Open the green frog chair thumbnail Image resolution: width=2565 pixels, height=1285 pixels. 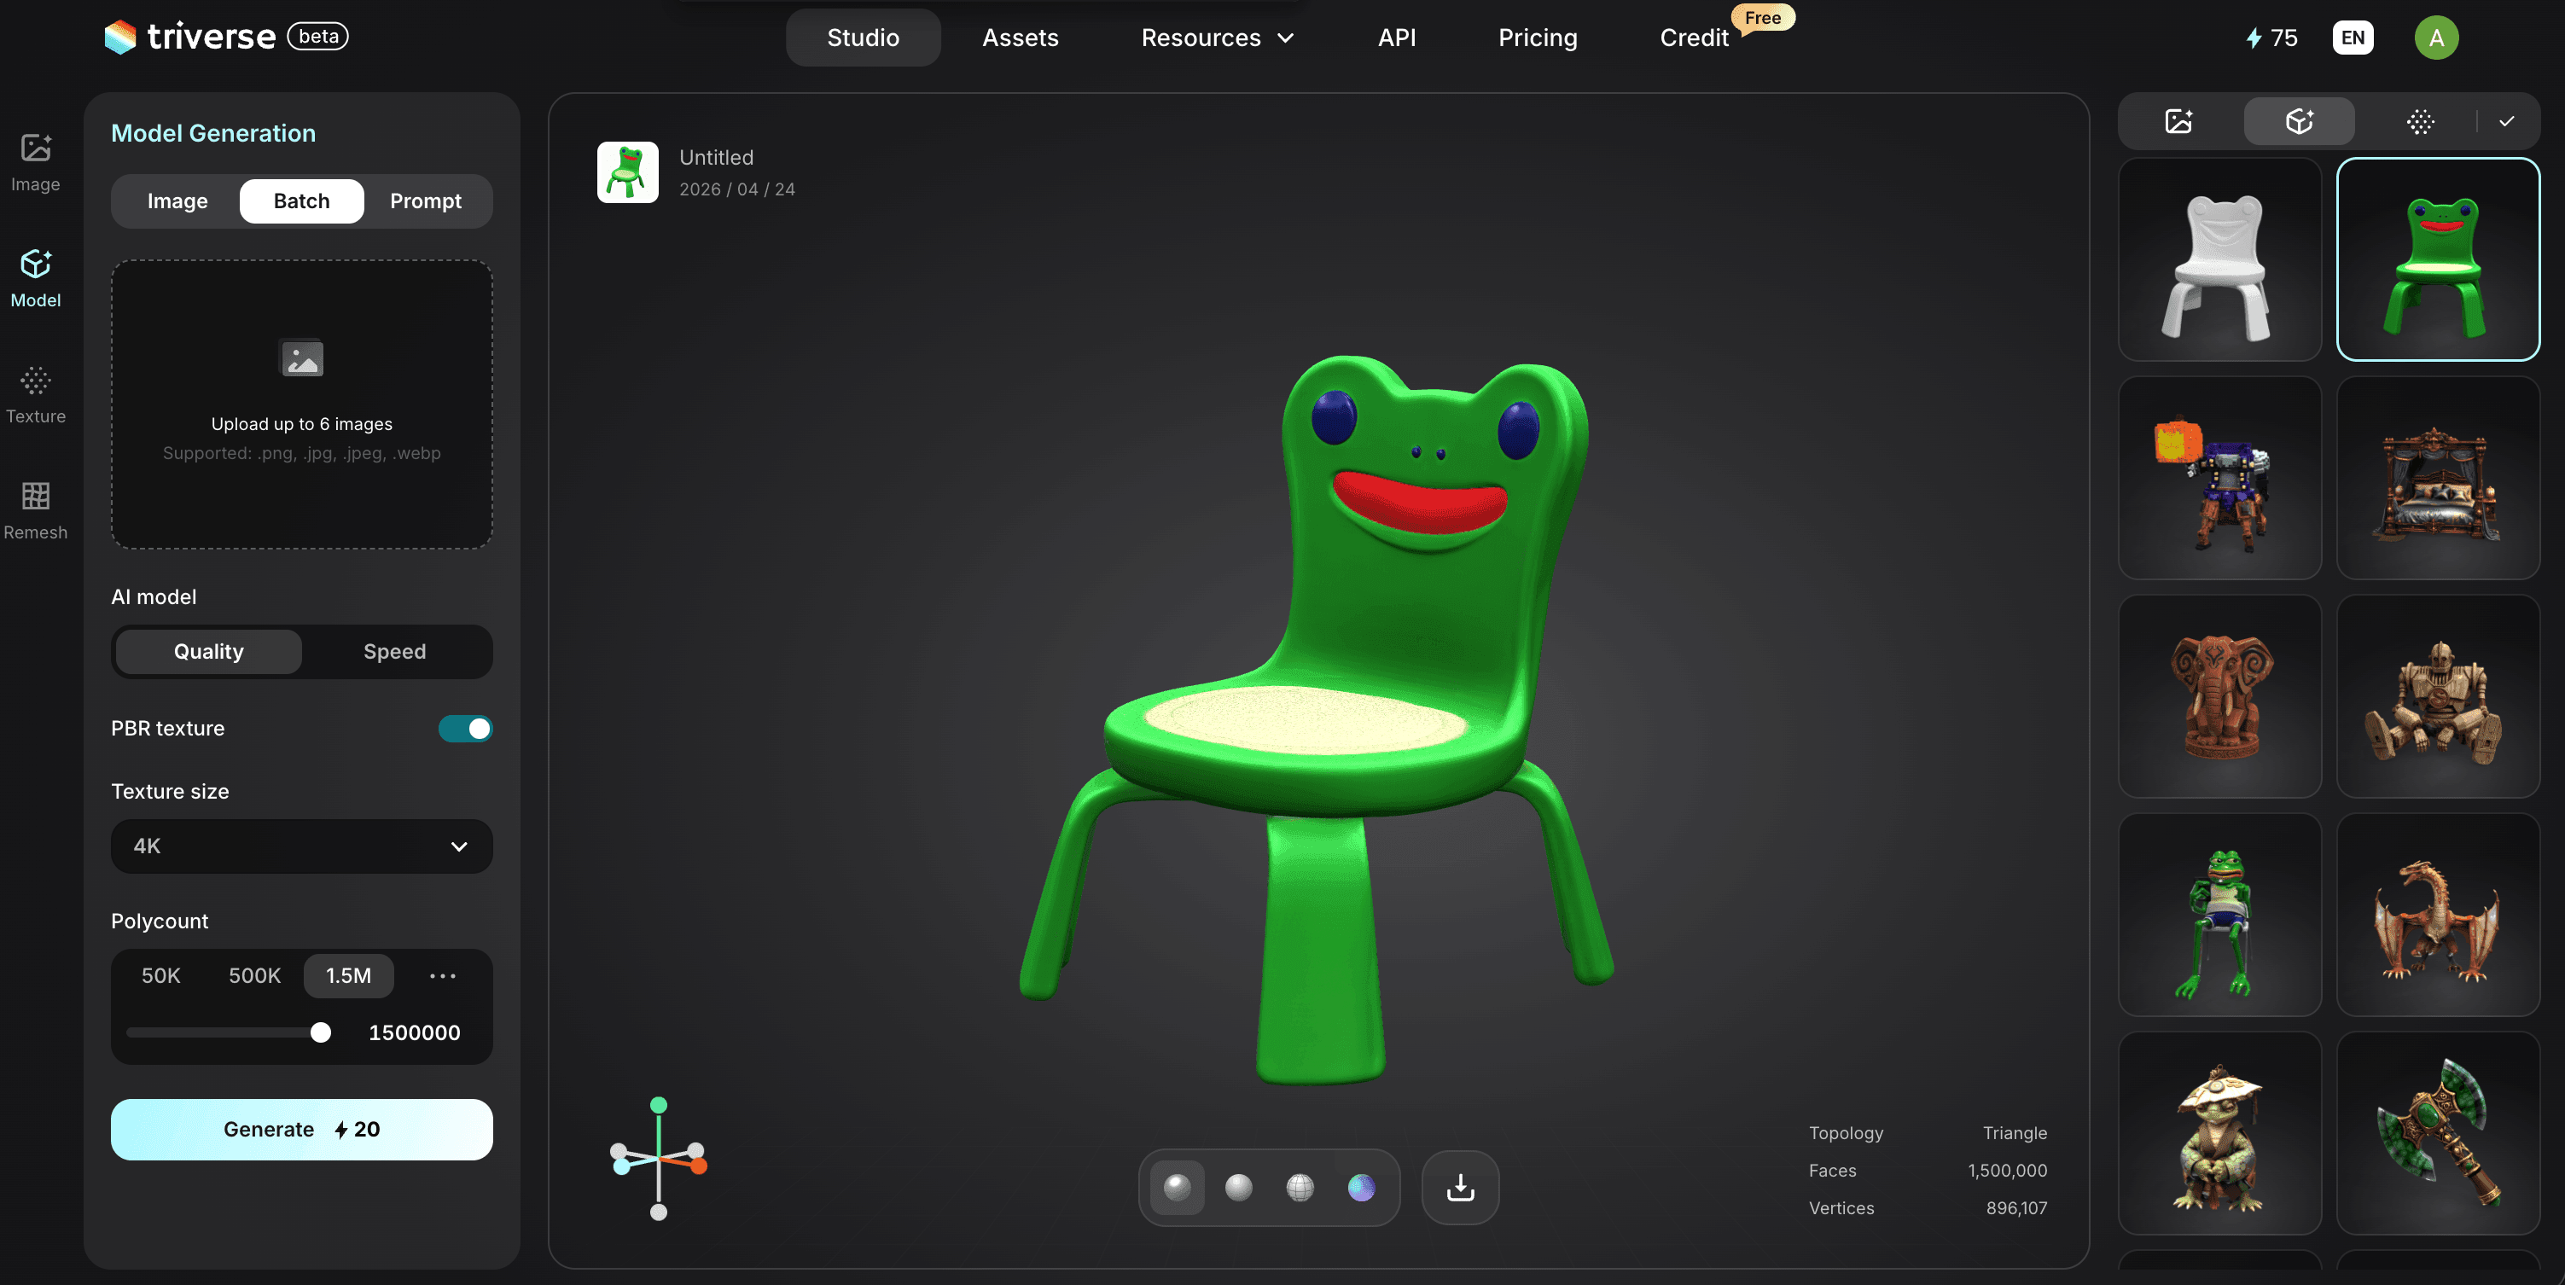(2438, 259)
